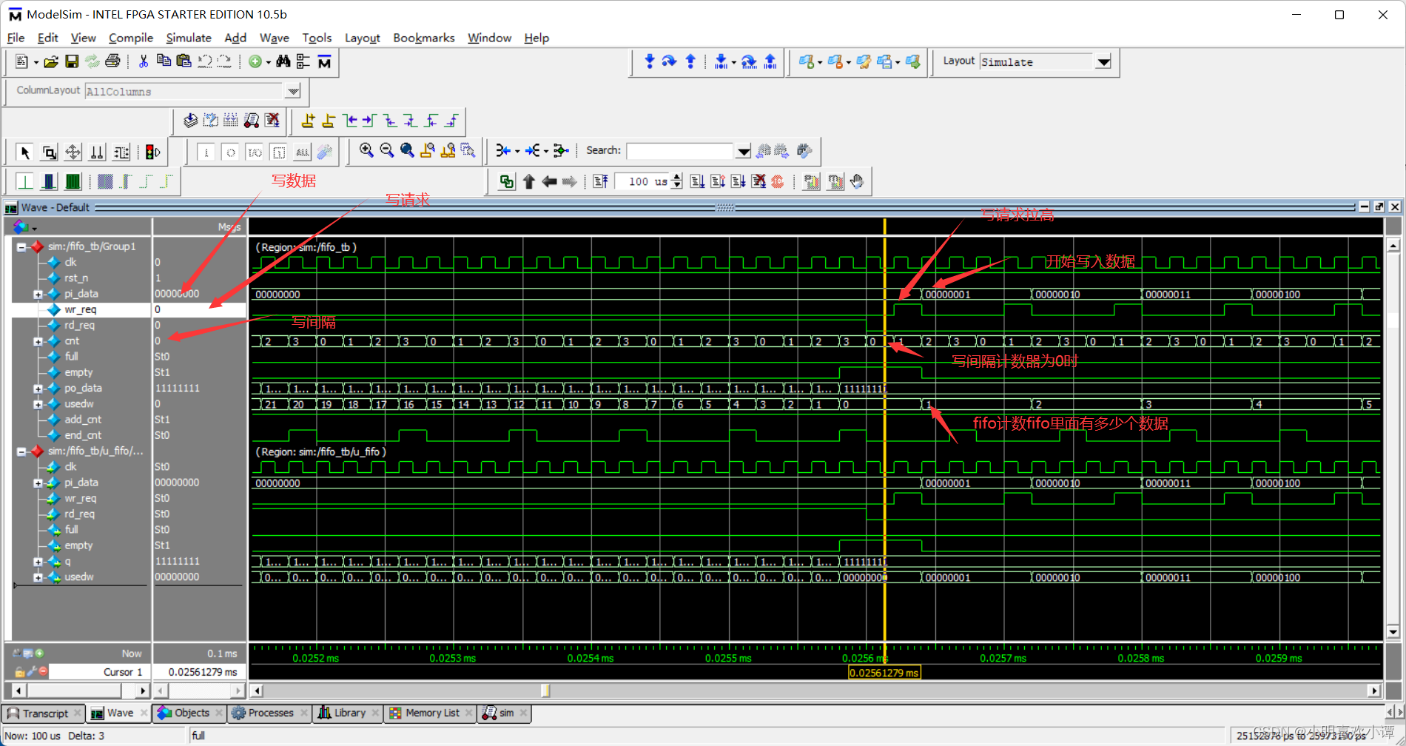This screenshot has height=746, width=1406.
Task: Select the Zoom Out magnifier icon
Action: 386,151
